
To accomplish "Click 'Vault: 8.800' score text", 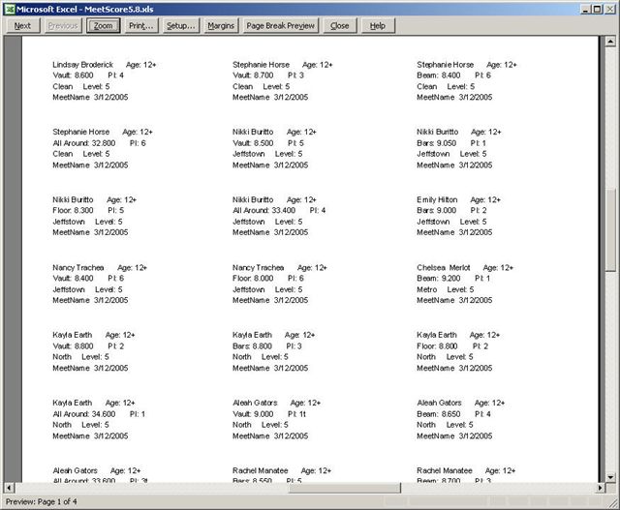I will tap(74, 346).
